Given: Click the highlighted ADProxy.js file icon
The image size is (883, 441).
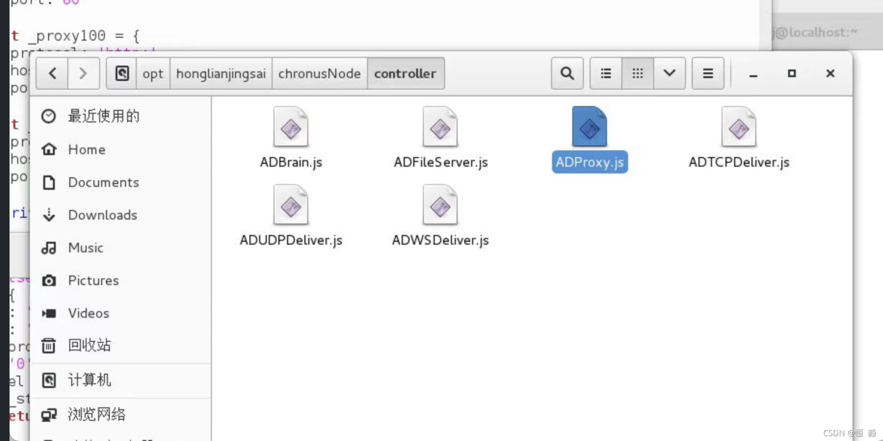Looking at the screenshot, I should [589, 127].
